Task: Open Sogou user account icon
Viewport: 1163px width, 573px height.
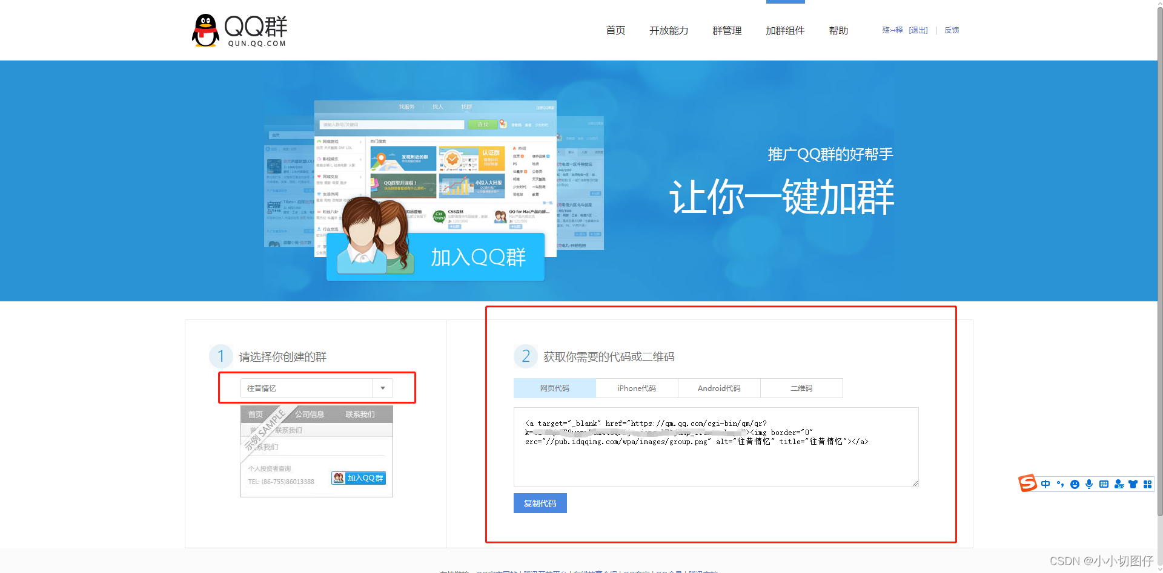Action: pyautogui.click(x=1119, y=484)
